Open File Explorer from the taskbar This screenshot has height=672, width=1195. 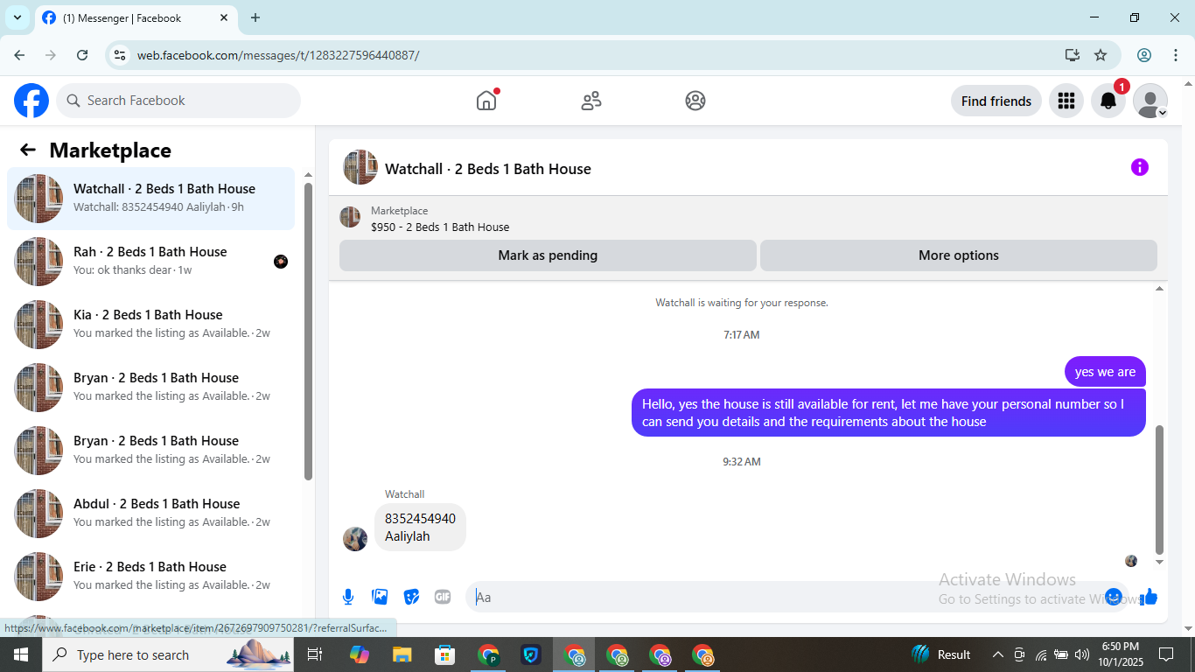(x=402, y=654)
